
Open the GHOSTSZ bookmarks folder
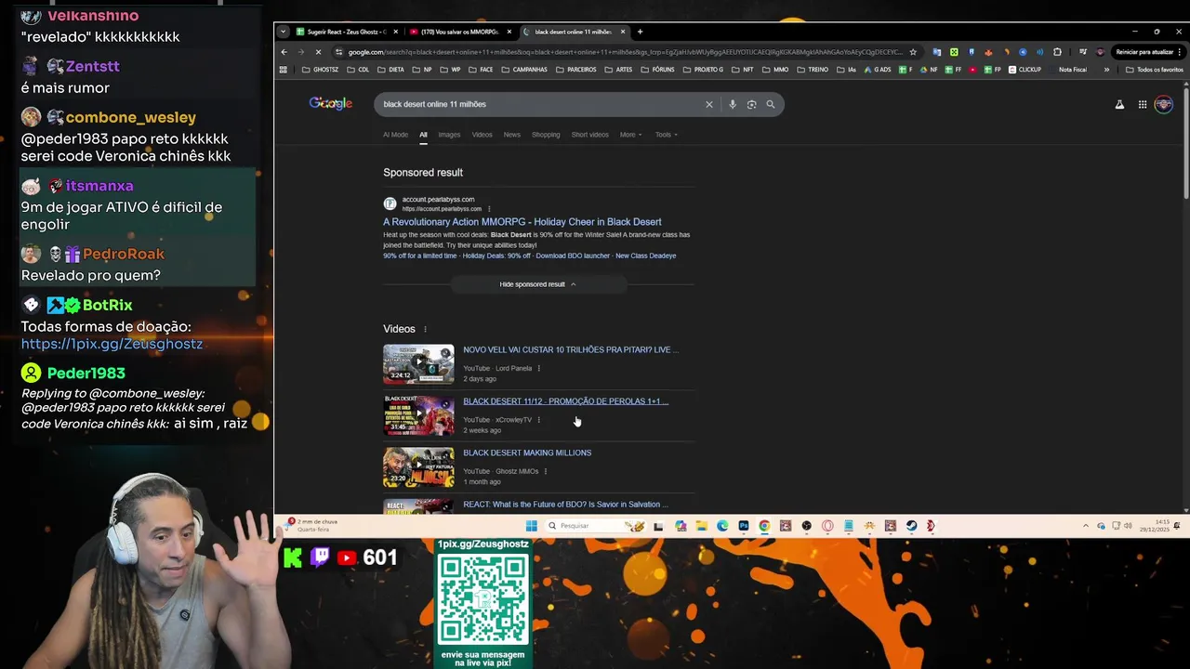point(321,70)
